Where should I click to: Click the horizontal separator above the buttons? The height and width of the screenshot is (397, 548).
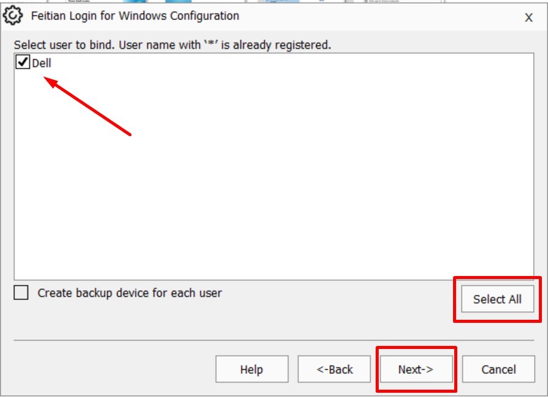point(274,340)
